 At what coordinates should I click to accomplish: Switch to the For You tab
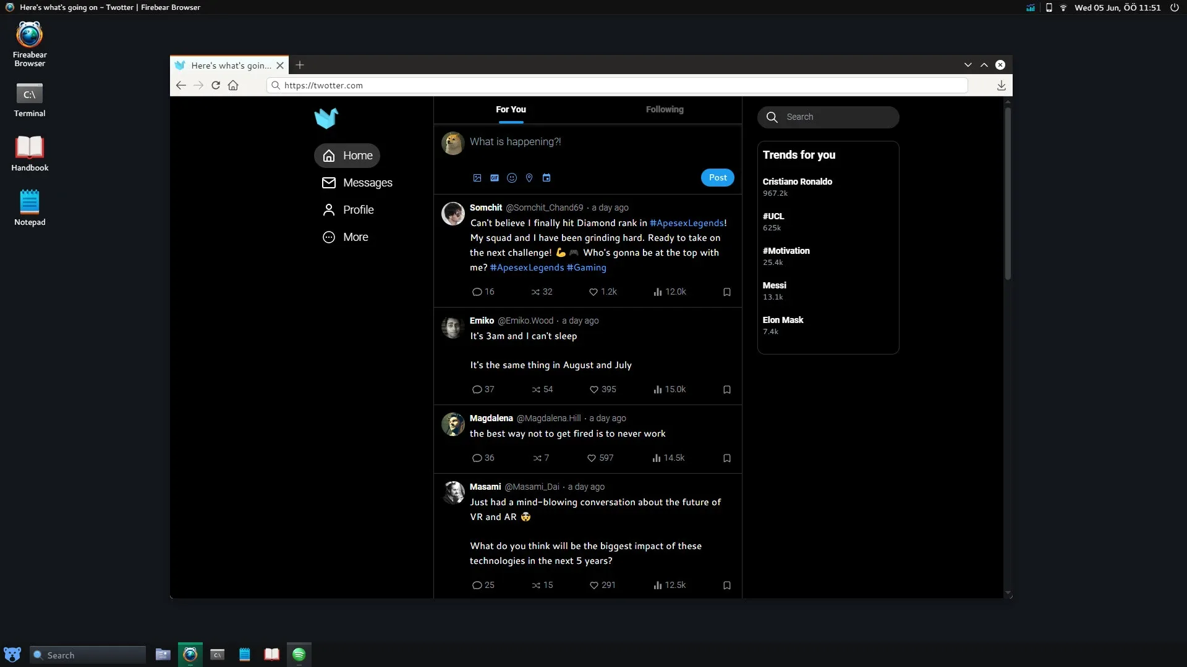click(511, 109)
